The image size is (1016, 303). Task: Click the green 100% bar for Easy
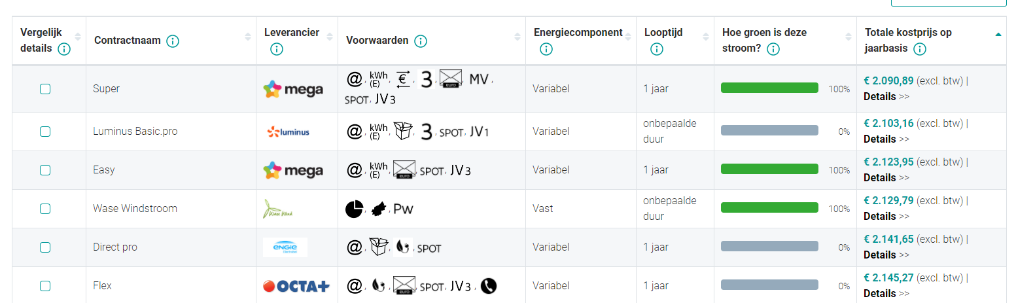click(769, 169)
